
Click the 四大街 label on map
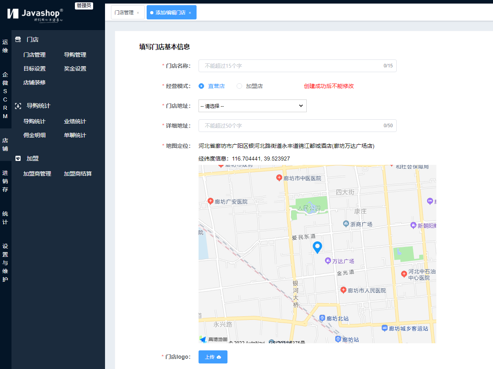pyautogui.click(x=345, y=192)
